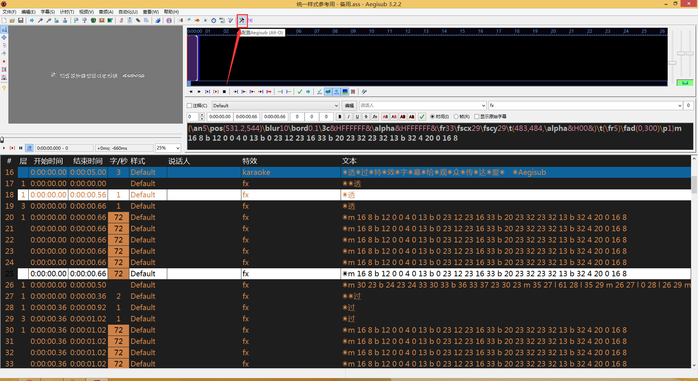Open Properties clipboard icon
Viewport: 698px width, 381px height.
tap(130, 20)
